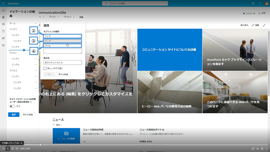Change the 1x playback speed
The image size is (270, 152).
pyautogui.click(x=258, y=148)
